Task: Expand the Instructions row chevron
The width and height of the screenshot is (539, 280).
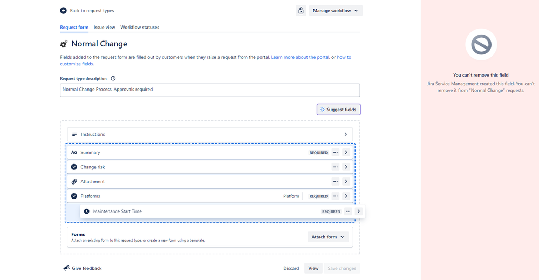Action: [x=346, y=134]
